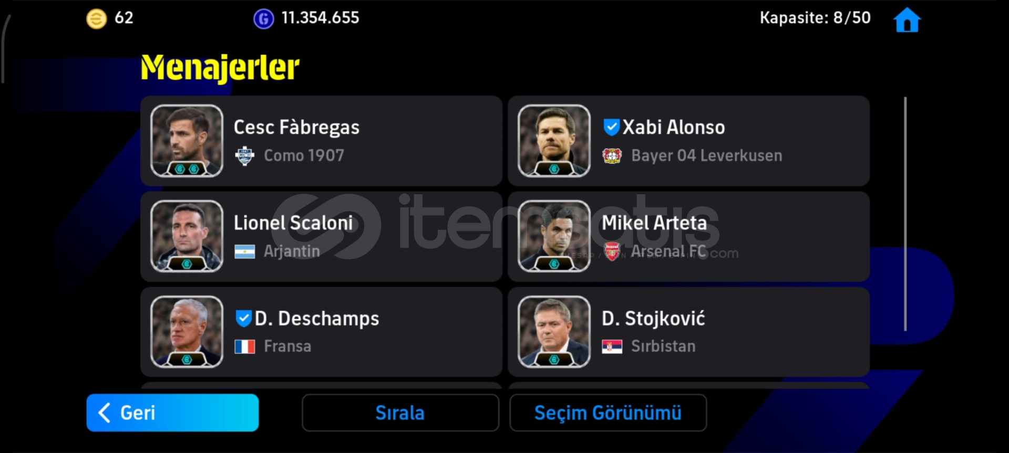
Task: Tap the France flag icon
Action: 245,346
